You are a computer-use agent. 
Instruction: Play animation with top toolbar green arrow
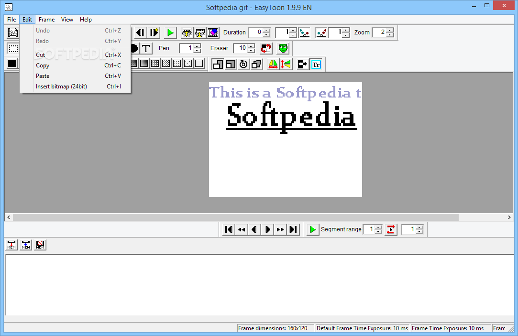point(170,33)
